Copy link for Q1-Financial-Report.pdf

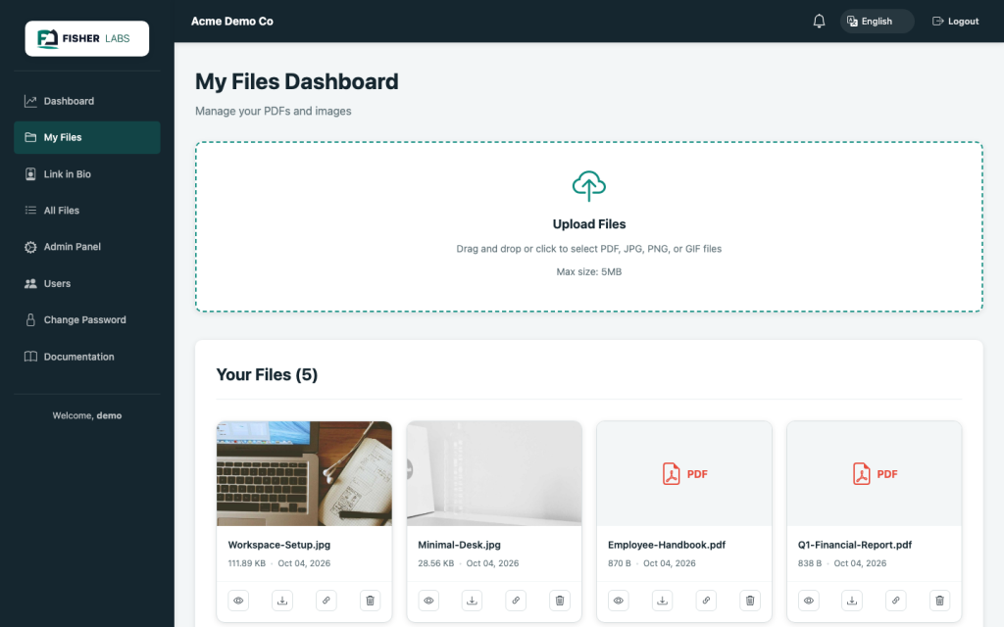896,601
